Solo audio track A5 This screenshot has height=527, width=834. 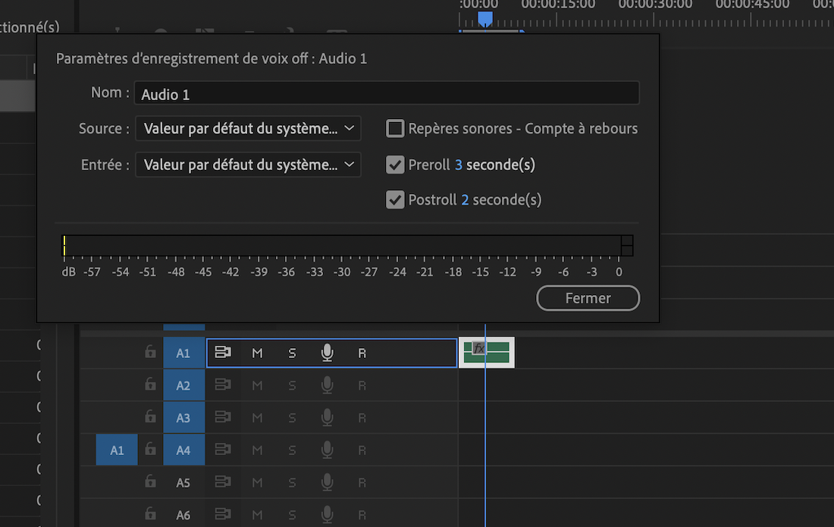(x=292, y=483)
